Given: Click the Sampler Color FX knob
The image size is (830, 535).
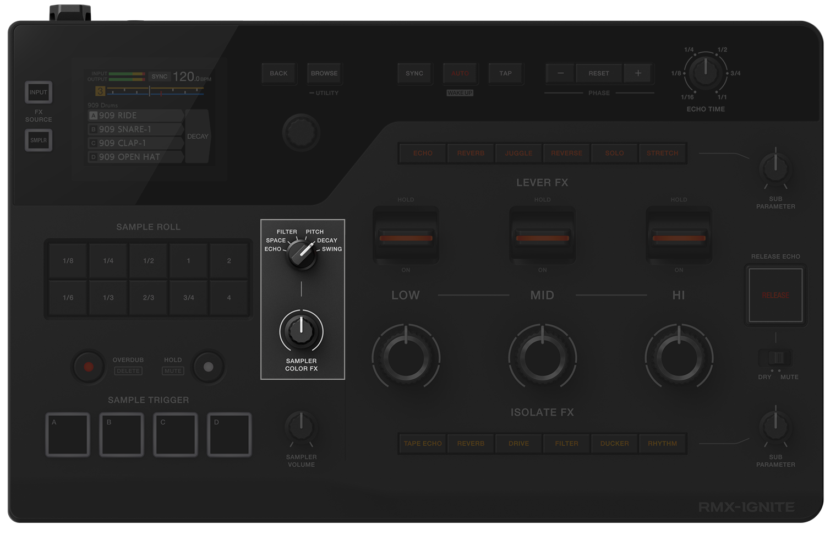Looking at the screenshot, I should (x=301, y=331).
